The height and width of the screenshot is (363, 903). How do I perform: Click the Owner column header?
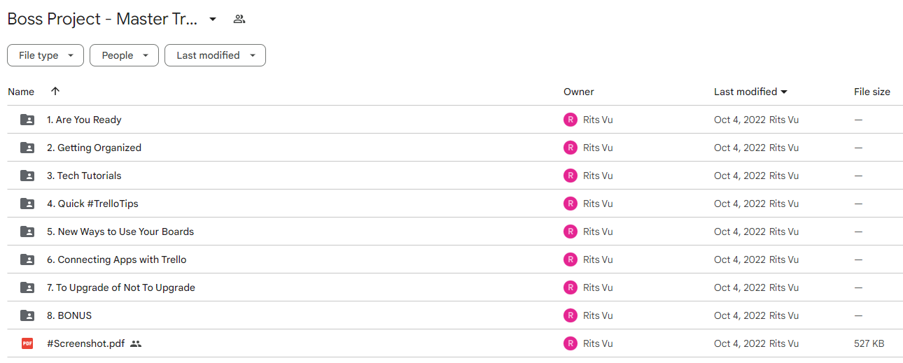(579, 92)
